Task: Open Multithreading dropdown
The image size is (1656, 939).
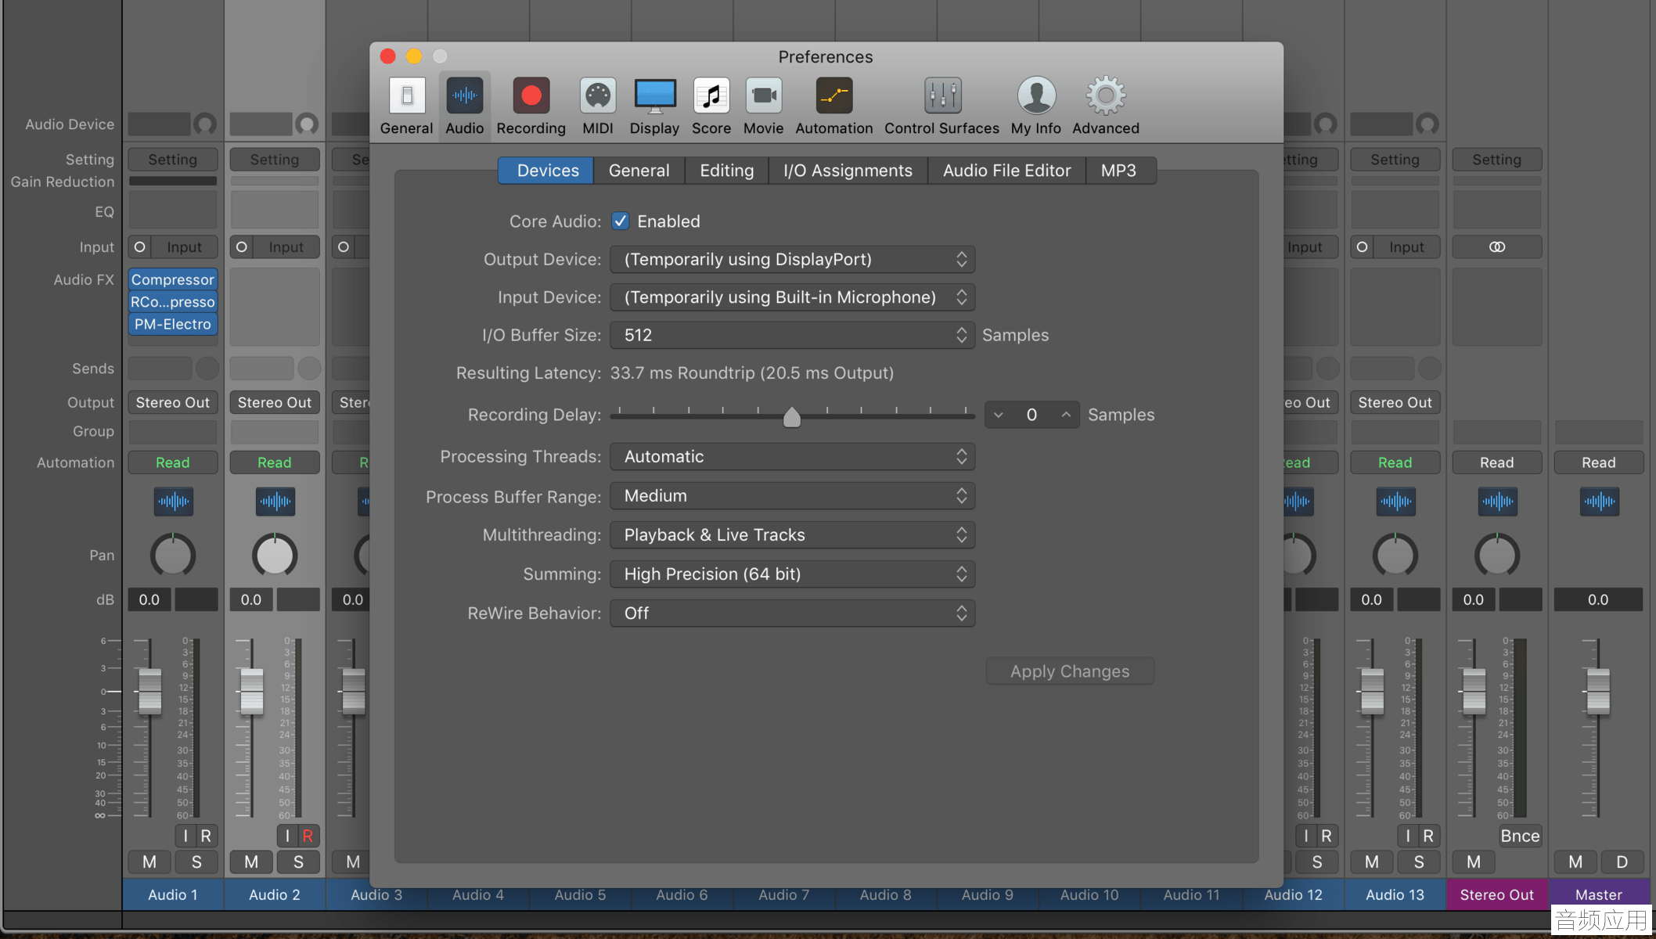Action: pyautogui.click(x=792, y=534)
